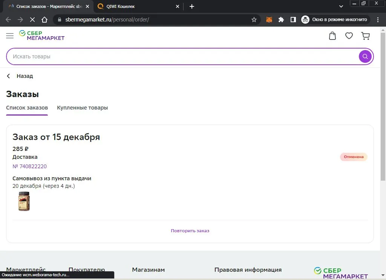This screenshot has width=386, height=280.
Task: Open favorites heart icon
Action: [x=349, y=36]
